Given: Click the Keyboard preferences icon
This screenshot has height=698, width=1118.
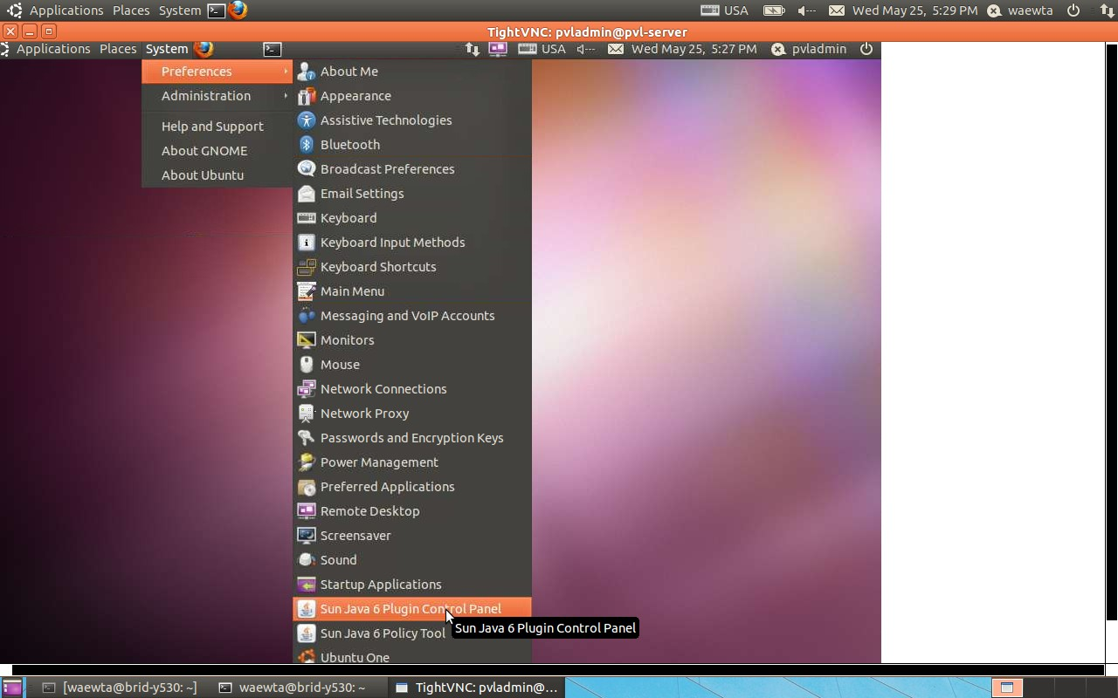Looking at the screenshot, I should (306, 218).
